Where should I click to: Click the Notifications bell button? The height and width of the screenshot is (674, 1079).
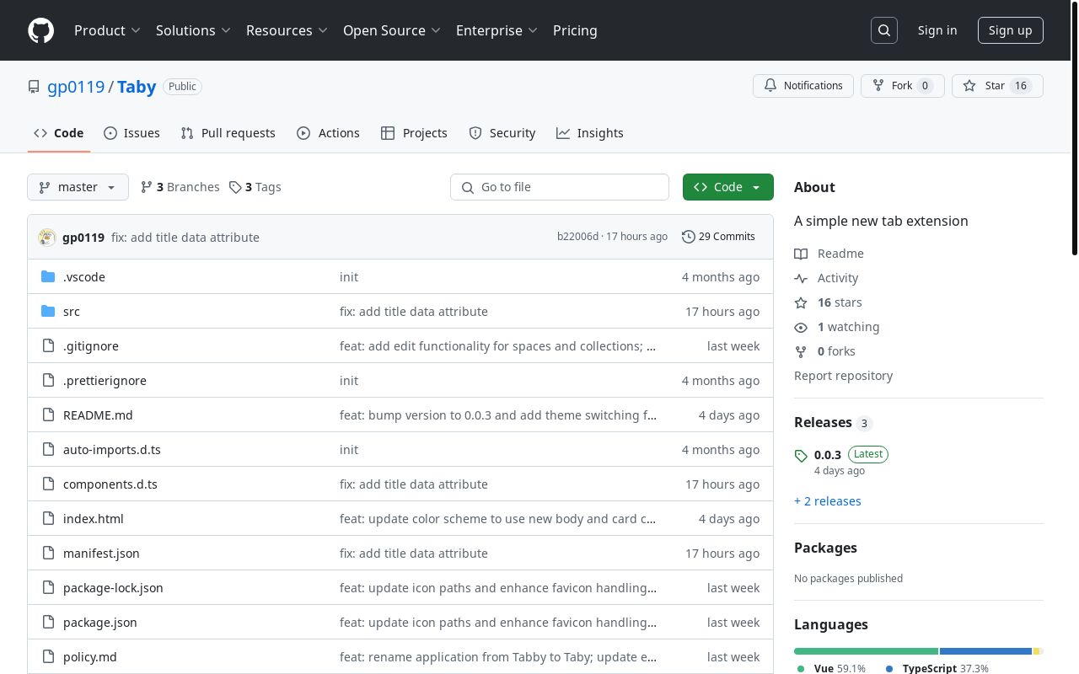point(803,86)
